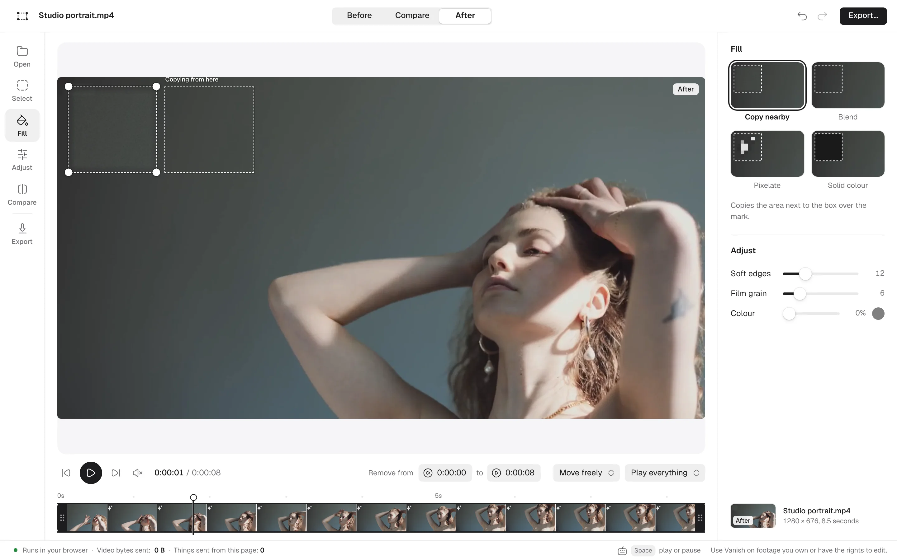Screen dimensions: 897x560
Task: Click the Soft edges slider handle
Action: [x=805, y=274]
